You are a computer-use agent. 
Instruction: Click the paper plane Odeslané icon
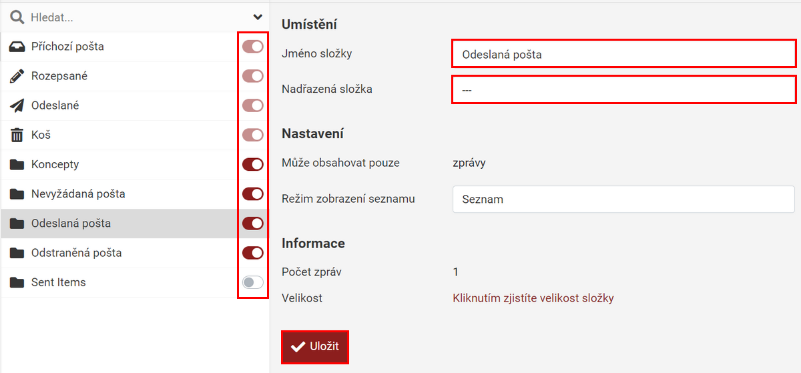[x=17, y=105]
